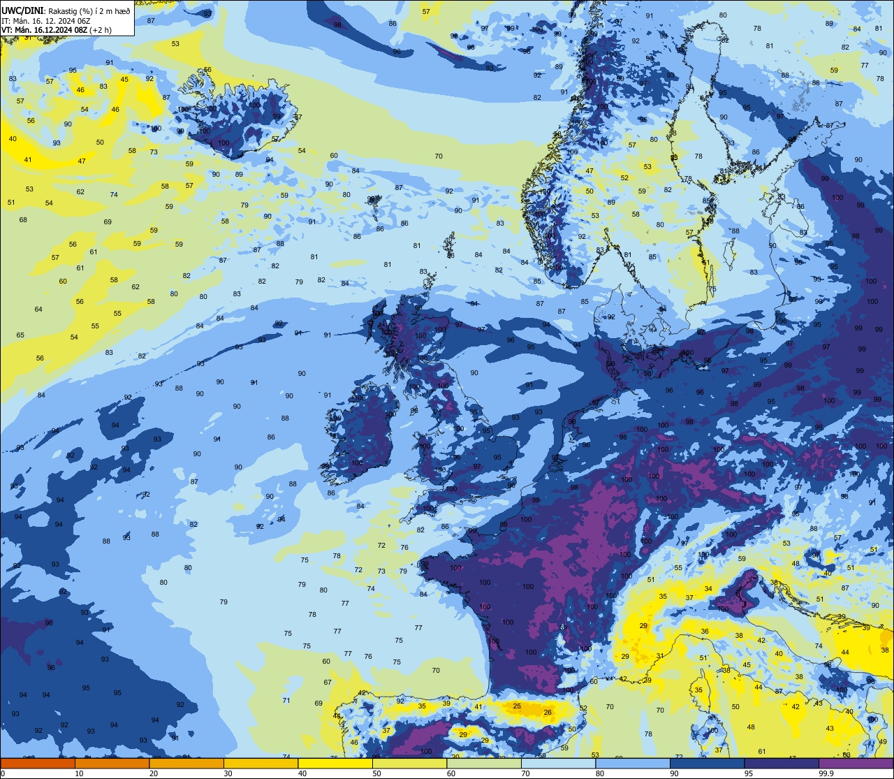Choose the 95–99.9 dark indigo legend swatch

click(x=782, y=763)
